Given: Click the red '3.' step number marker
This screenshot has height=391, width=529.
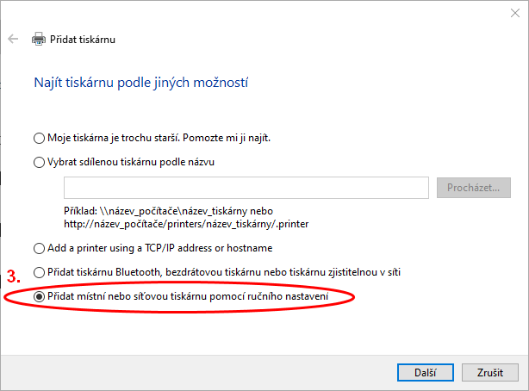Looking at the screenshot, I should [13, 278].
